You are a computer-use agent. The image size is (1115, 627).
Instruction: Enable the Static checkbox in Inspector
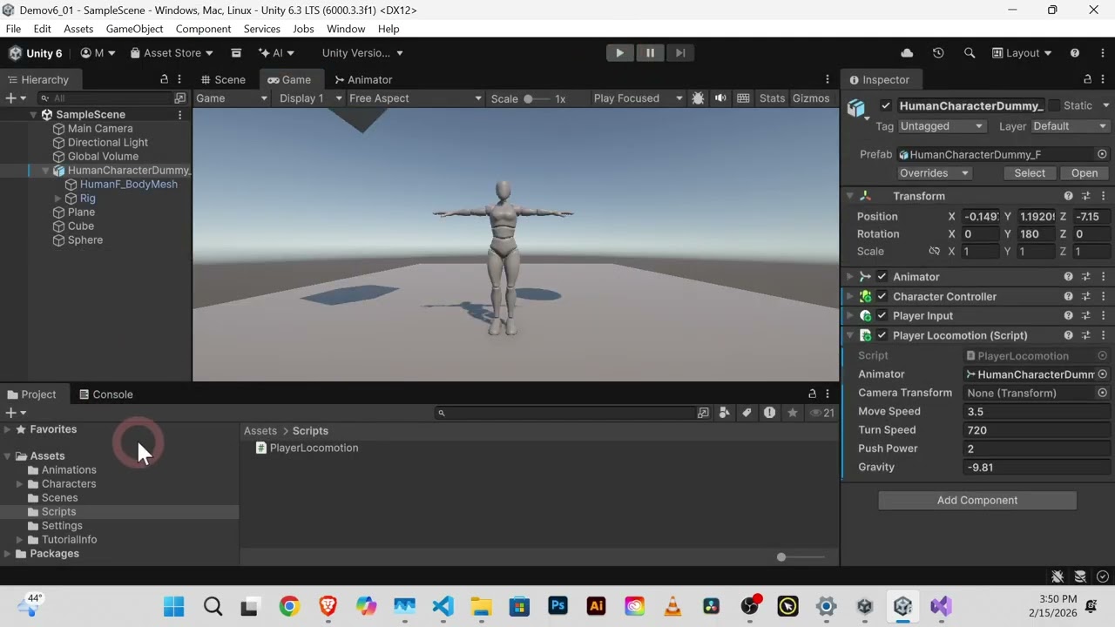point(1053,105)
